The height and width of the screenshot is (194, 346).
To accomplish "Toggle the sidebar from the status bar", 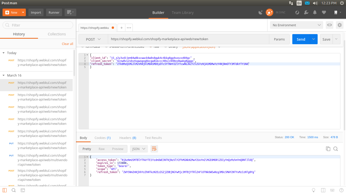I will tap(5, 190).
